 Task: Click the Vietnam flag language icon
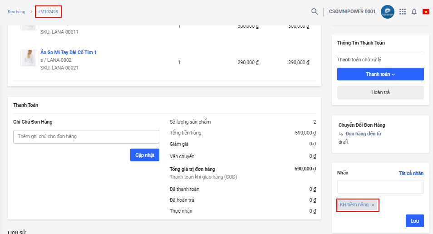pos(426,11)
